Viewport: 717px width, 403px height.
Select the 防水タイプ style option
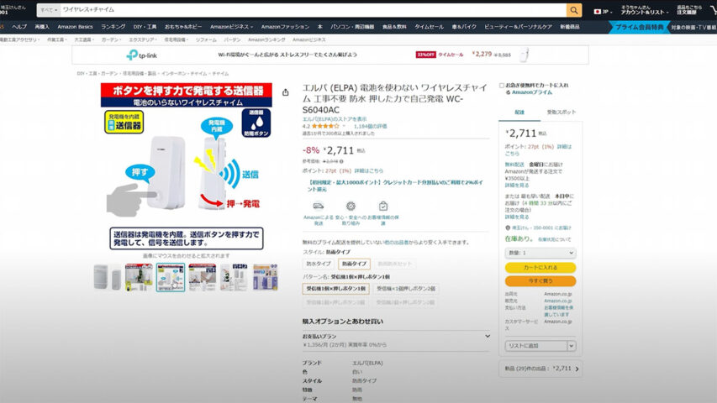pos(317,264)
